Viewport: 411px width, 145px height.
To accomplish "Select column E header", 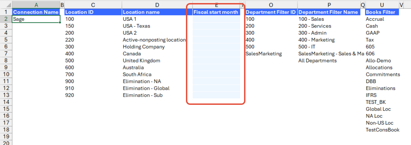I will pyautogui.click(x=216, y=5).
